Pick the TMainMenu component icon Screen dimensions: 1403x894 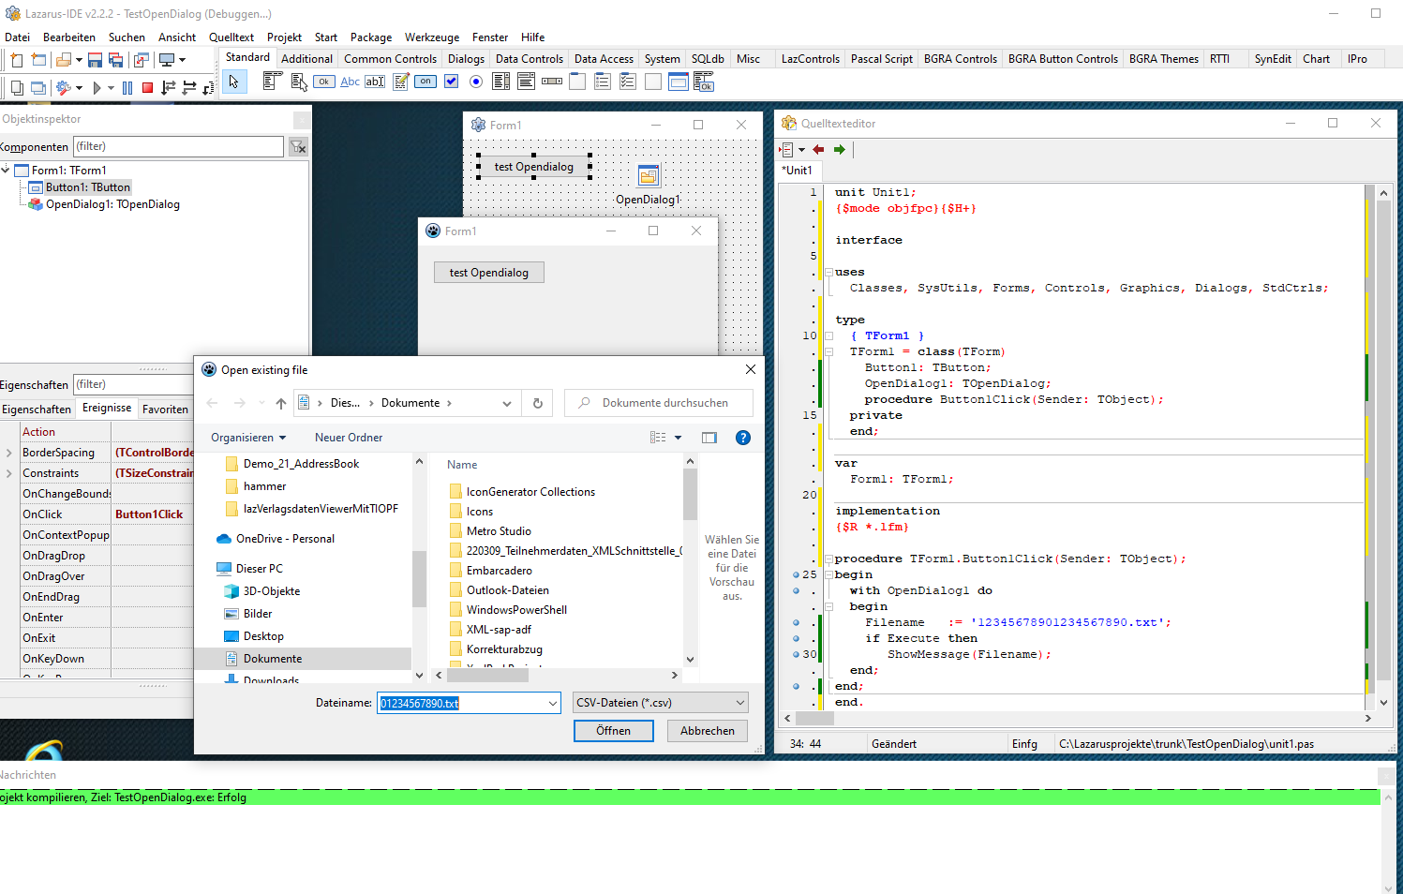click(273, 82)
